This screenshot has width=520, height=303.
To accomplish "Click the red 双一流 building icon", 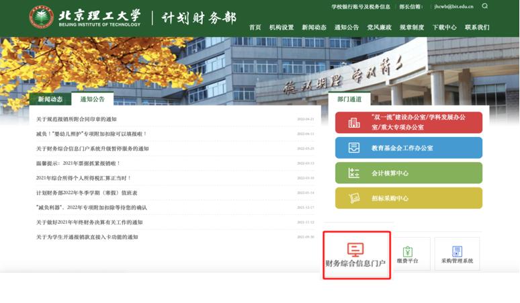I will 354,122.
